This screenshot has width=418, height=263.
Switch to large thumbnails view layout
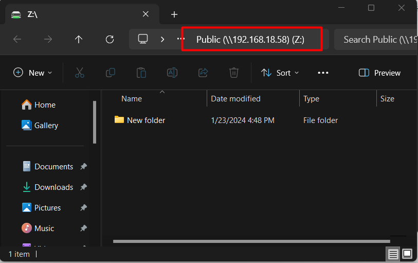click(x=407, y=254)
